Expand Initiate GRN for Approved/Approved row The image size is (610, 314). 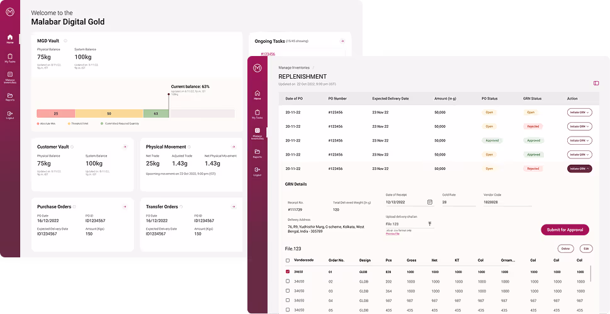coord(580,140)
